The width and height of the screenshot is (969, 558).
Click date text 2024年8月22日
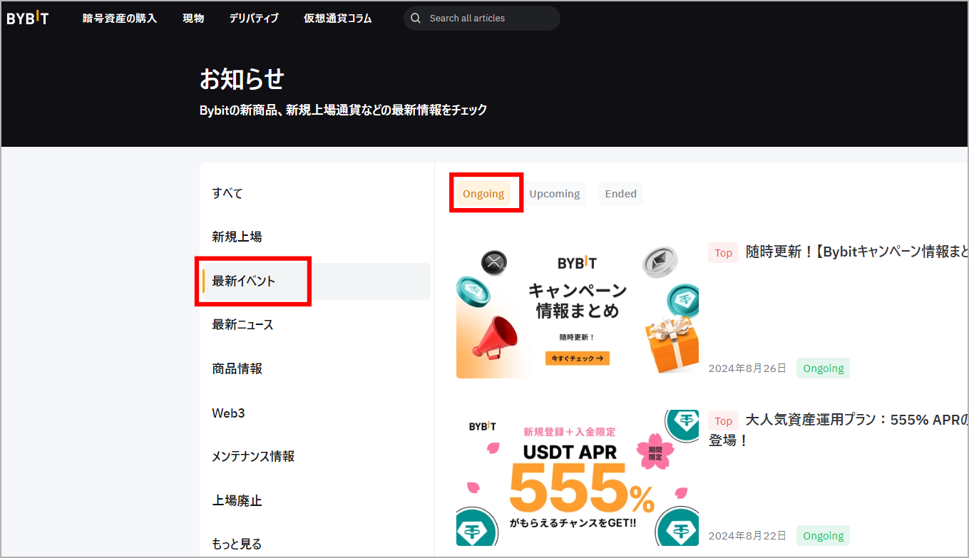[x=747, y=536]
